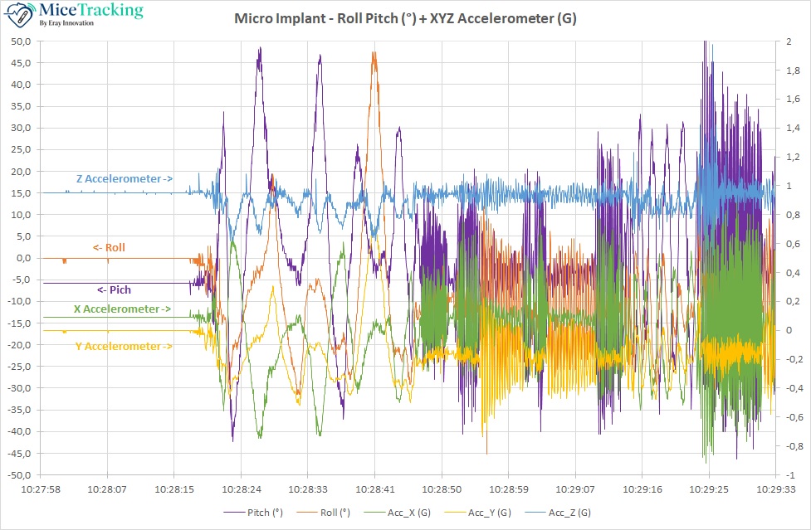Click the purple '<- Pich' annotation label
Screen dimensions: 811x530
click(x=114, y=289)
